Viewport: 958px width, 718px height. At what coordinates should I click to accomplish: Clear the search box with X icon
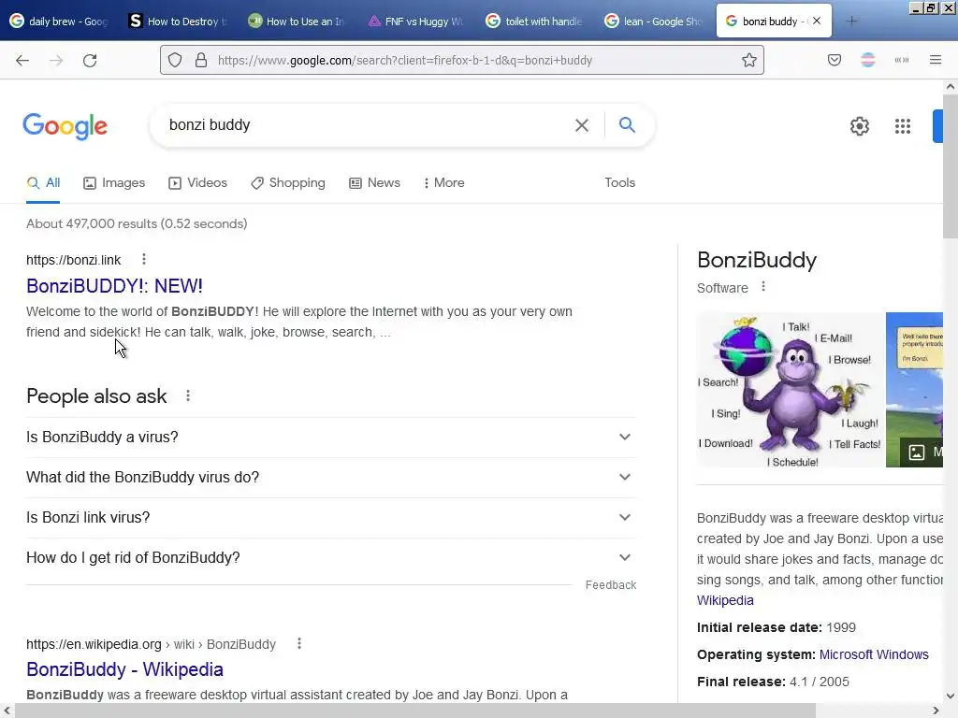pos(582,125)
